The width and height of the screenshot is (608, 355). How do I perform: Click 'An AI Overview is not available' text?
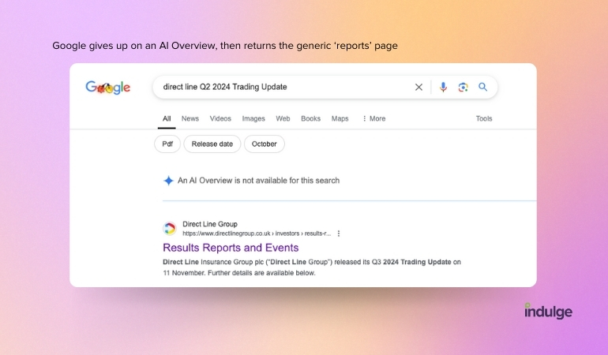click(x=258, y=181)
